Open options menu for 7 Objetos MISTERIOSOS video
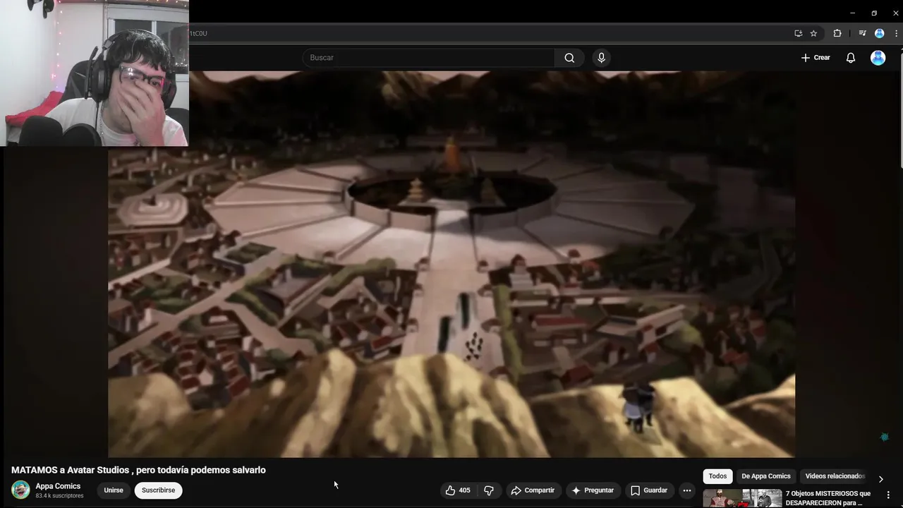903x508 pixels. (x=888, y=495)
